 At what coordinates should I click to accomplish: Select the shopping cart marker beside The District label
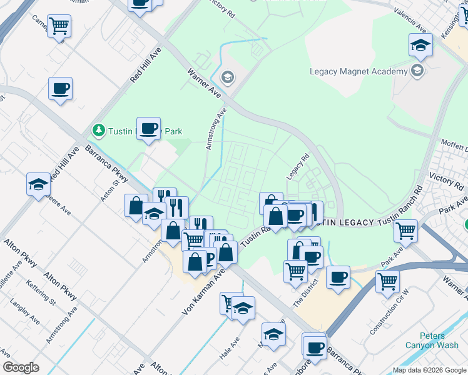295,272
